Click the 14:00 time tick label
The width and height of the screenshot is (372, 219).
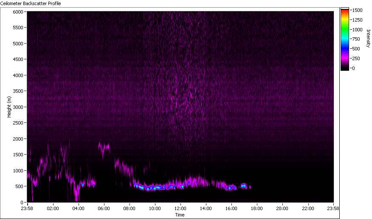coord(206,208)
